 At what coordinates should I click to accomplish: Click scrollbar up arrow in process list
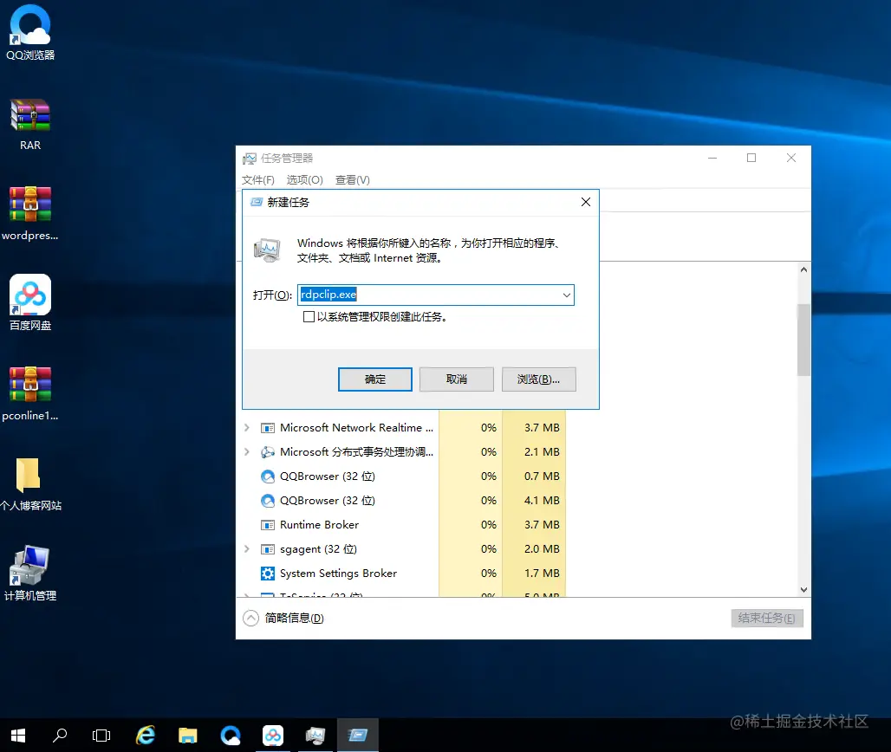click(803, 269)
